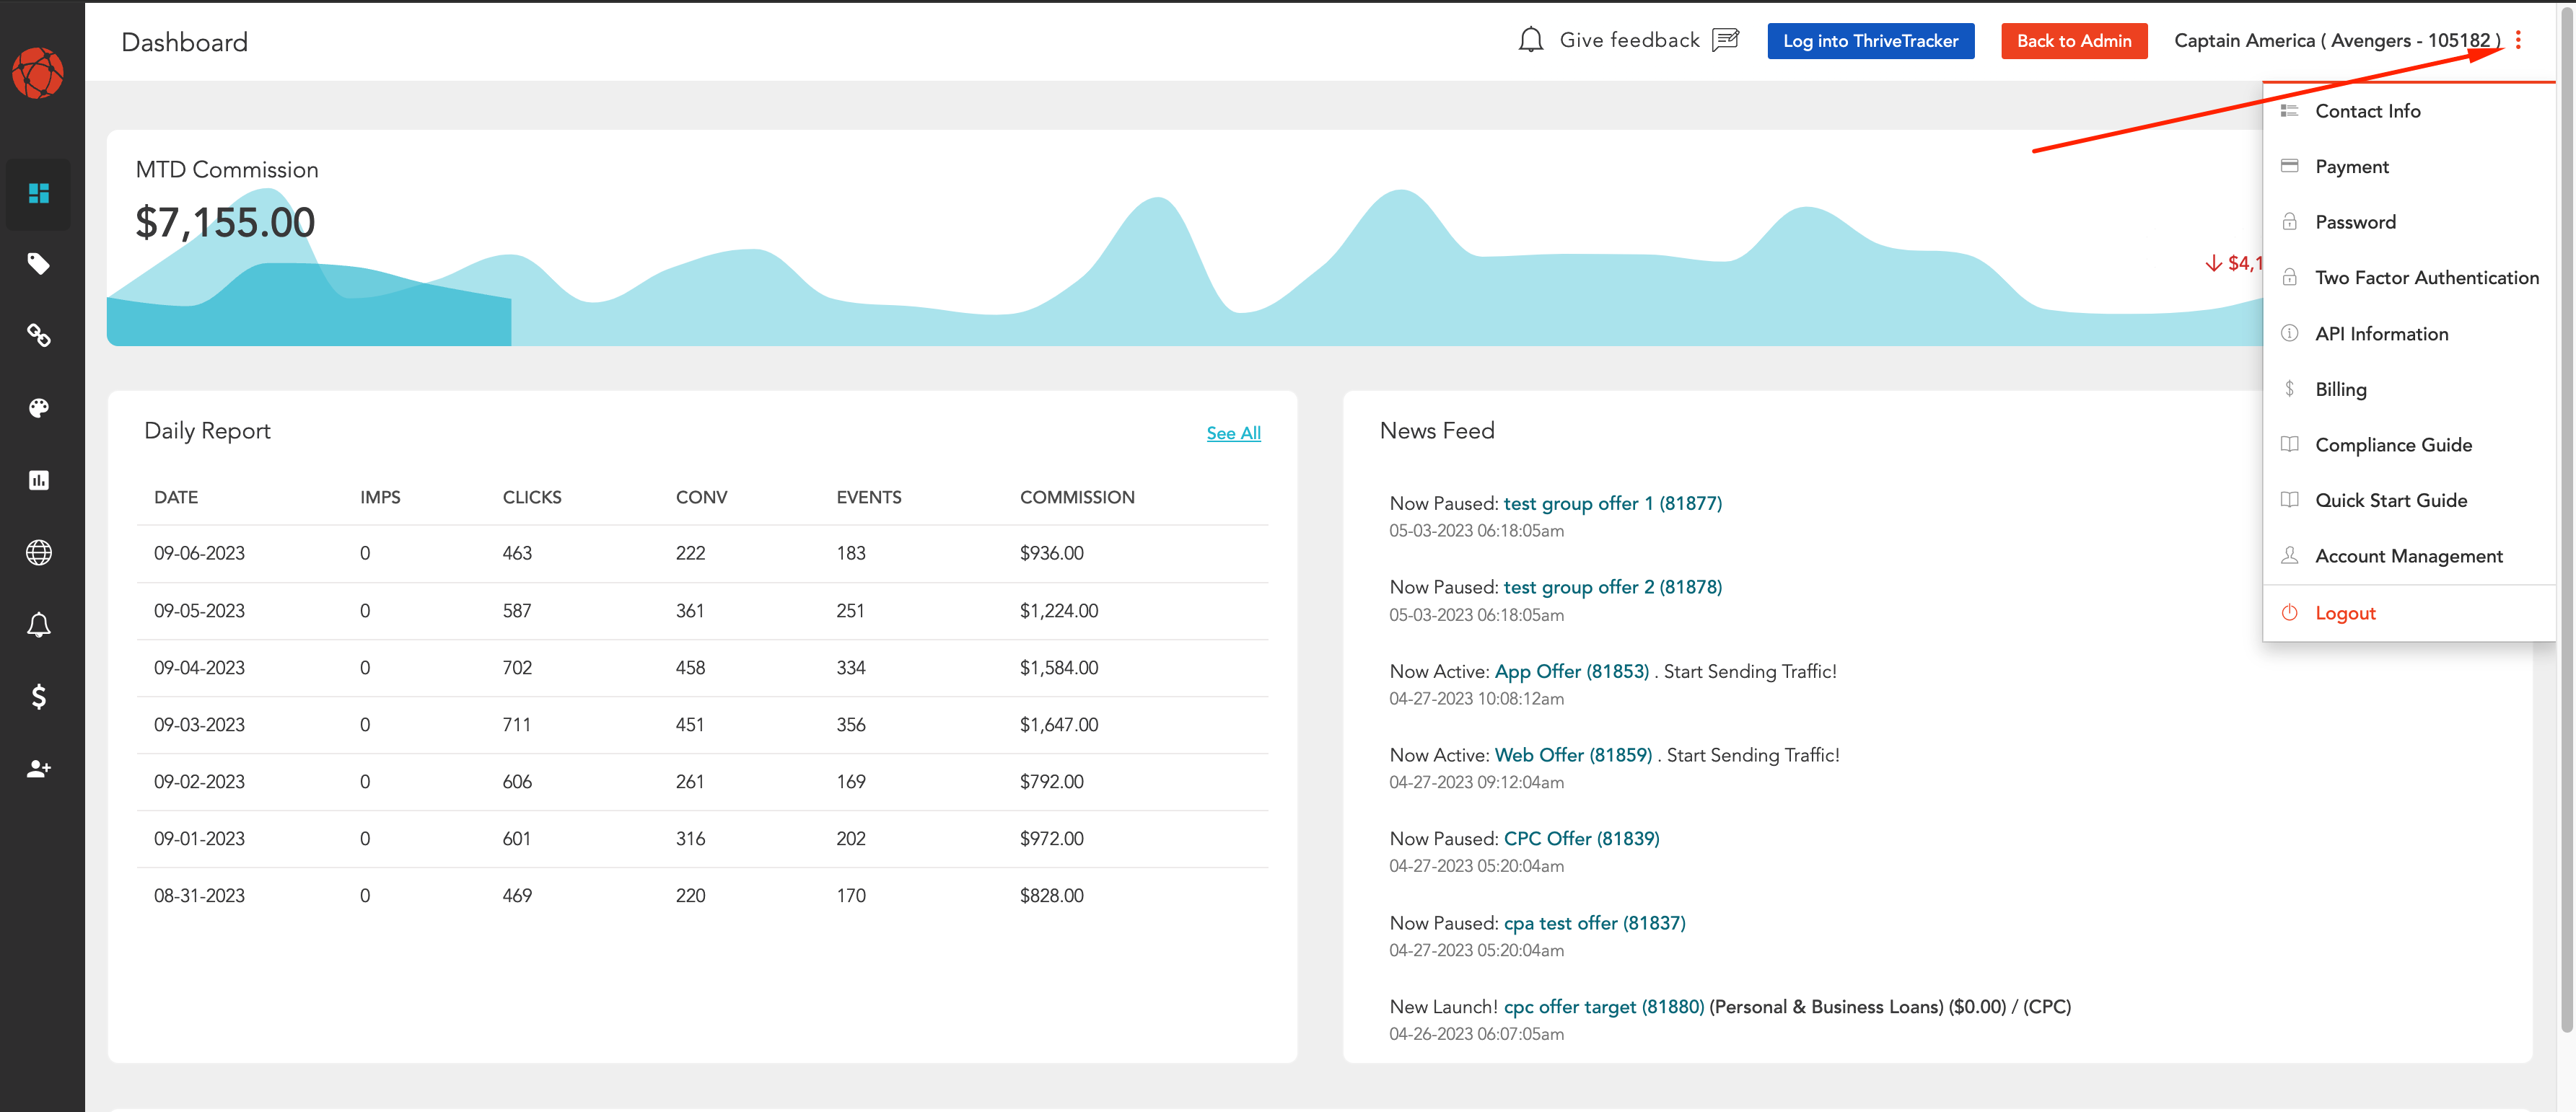The width and height of the screenshot is (2576, 1112).
Task: Open Web Offer (81859) link
Action: 1573,755
